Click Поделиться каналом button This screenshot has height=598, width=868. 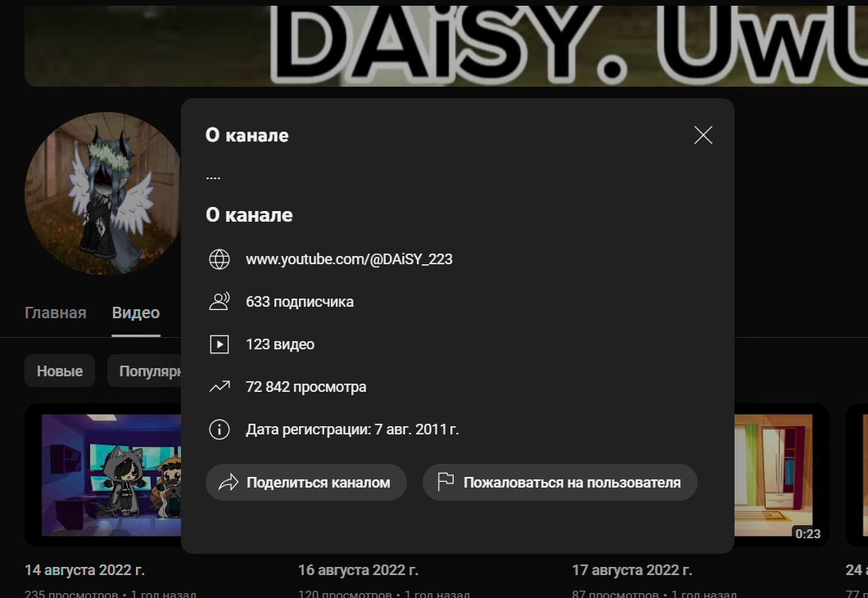tap(306, 483)
